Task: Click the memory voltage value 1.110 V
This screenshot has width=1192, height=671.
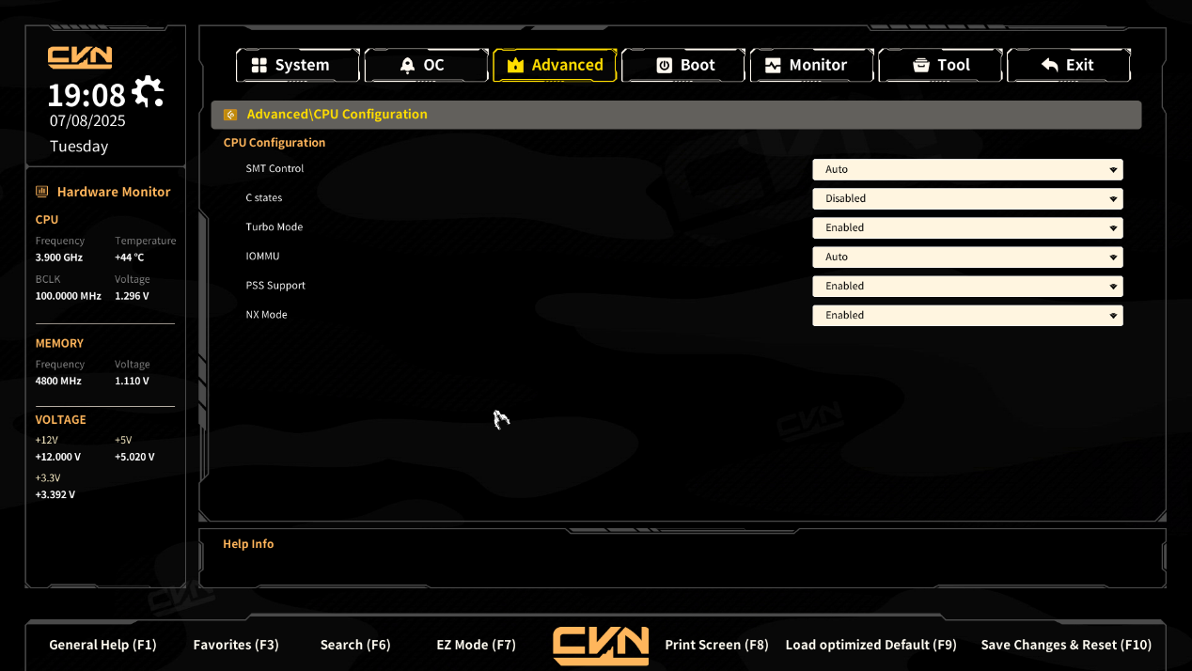Action: pyautogui.click(x=133, y=382)
